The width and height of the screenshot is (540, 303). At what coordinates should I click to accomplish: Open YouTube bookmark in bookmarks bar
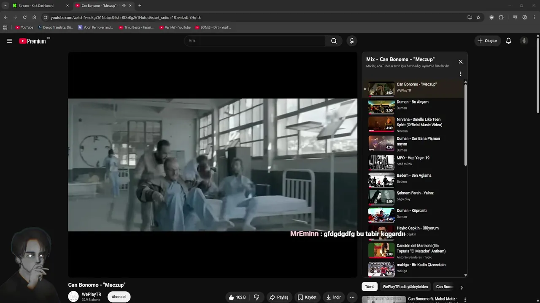click(x=24, y=27)
